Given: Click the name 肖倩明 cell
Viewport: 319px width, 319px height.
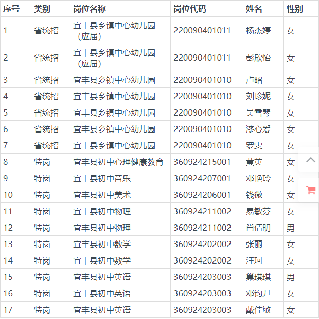Looking at the screenshot, I should tap(258, 228).
